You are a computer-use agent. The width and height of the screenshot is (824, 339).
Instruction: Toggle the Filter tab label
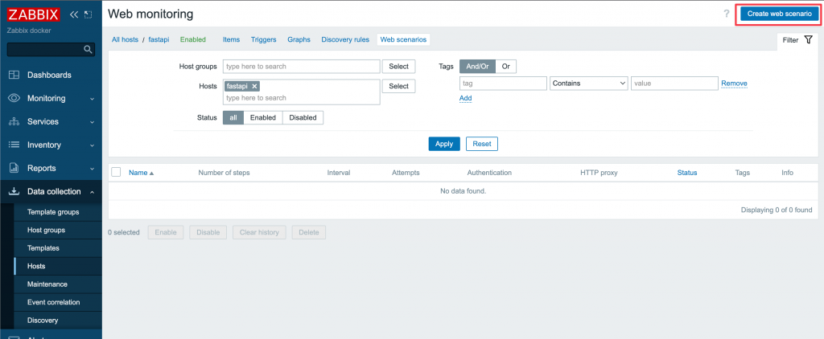coord(790,40)
